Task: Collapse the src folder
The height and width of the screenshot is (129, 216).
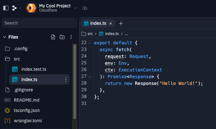Action: (x=17, y=59)
